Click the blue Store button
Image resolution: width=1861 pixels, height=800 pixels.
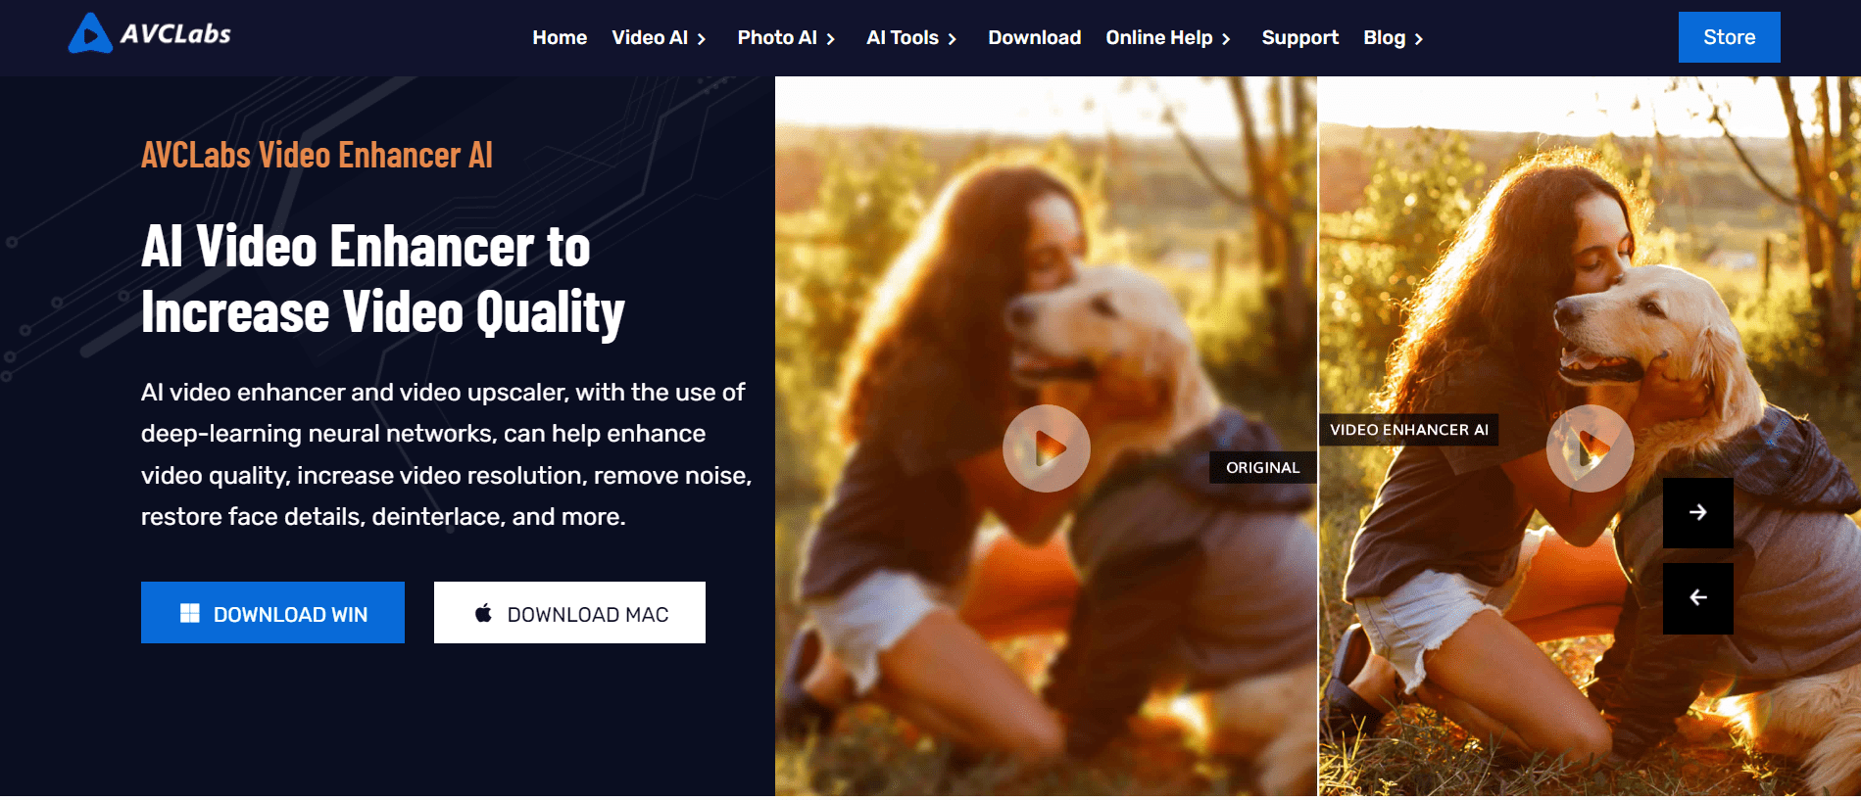(x=1729, y=37)
